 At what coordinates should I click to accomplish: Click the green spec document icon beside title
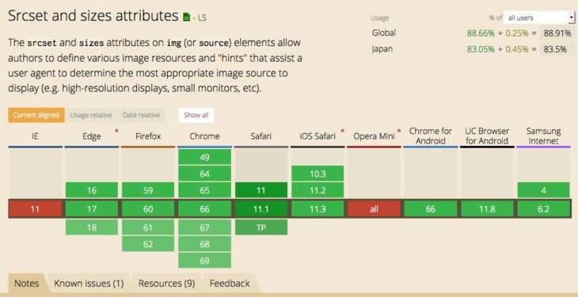[x=187, y=17]
